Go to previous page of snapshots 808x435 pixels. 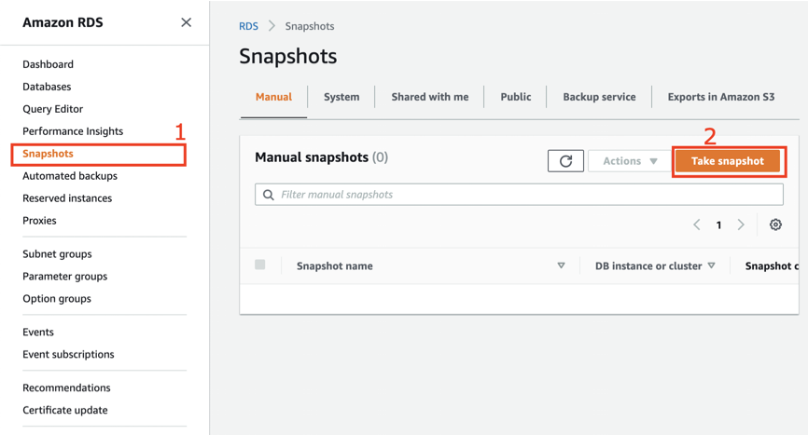click(x=697, y=224)
